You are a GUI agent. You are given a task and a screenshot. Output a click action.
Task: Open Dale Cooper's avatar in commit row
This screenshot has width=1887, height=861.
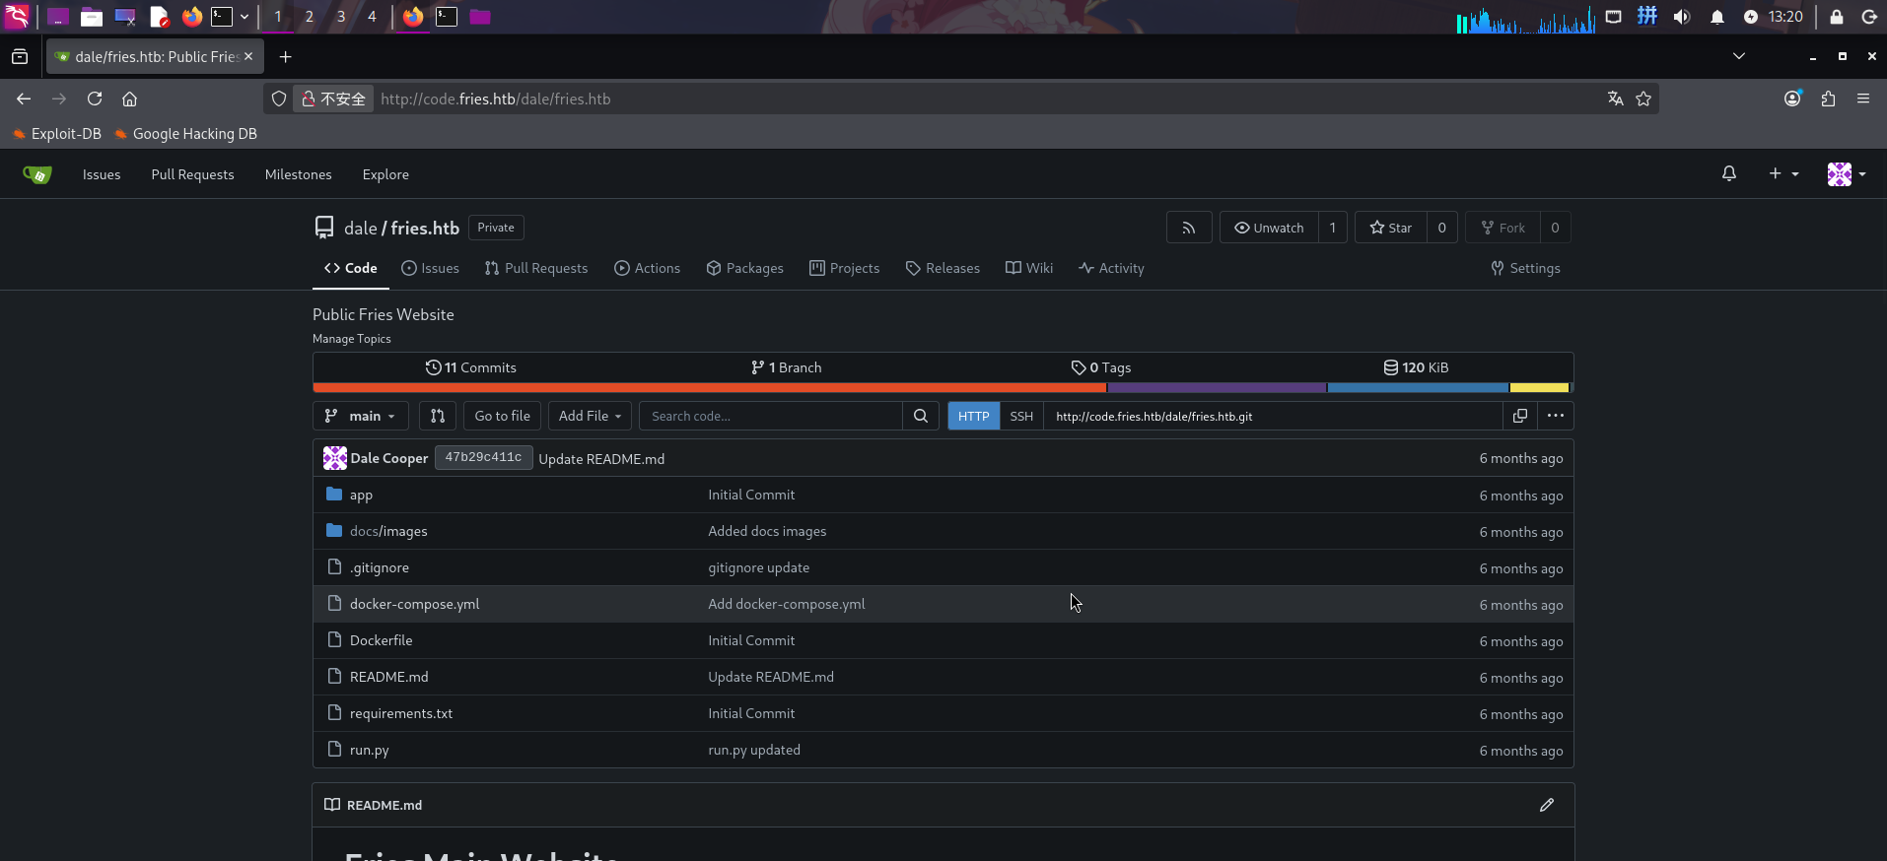pos(335,458)
